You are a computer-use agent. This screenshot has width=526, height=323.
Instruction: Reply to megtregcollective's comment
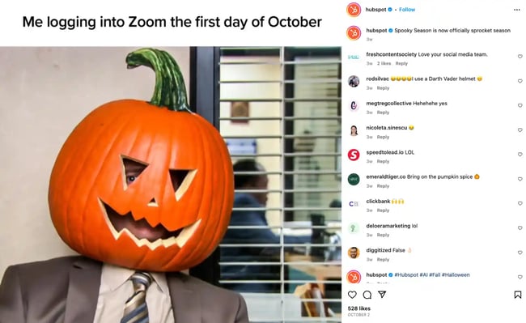click(x=383, y=113)
